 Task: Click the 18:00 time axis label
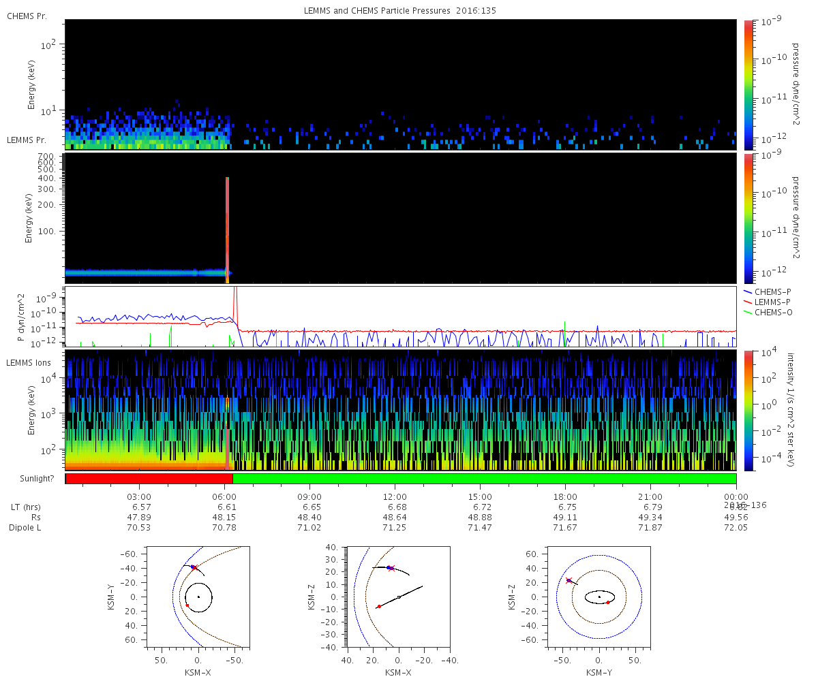pyautogui.click(x=565, y=496)
